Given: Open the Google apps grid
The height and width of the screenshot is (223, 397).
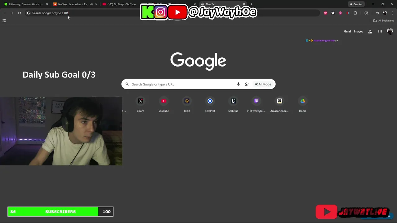Looking at the screenshot, I should [380, 32].
